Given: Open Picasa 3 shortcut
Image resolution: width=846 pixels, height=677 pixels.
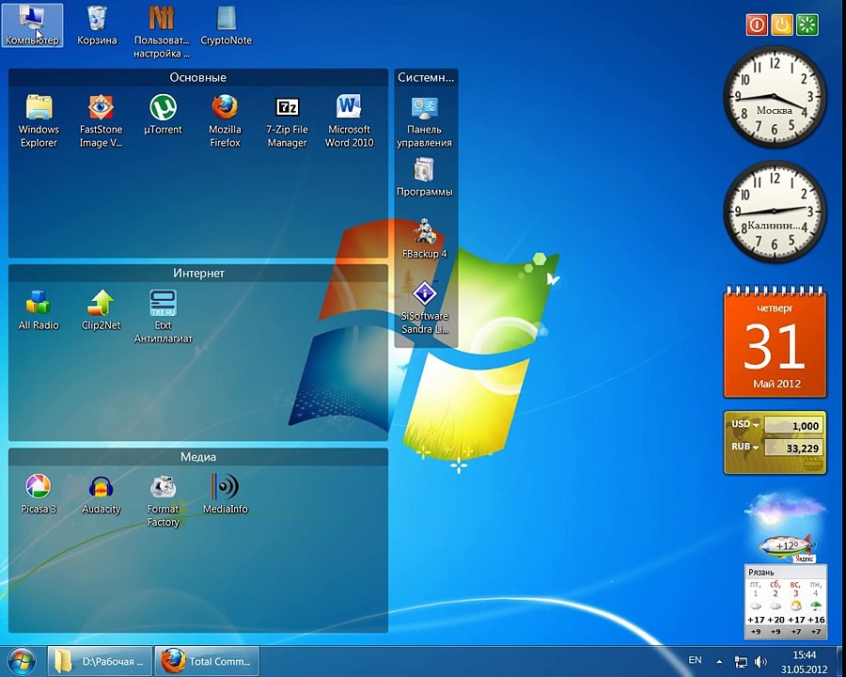Looking at the screenshot, I should point(39,494).
